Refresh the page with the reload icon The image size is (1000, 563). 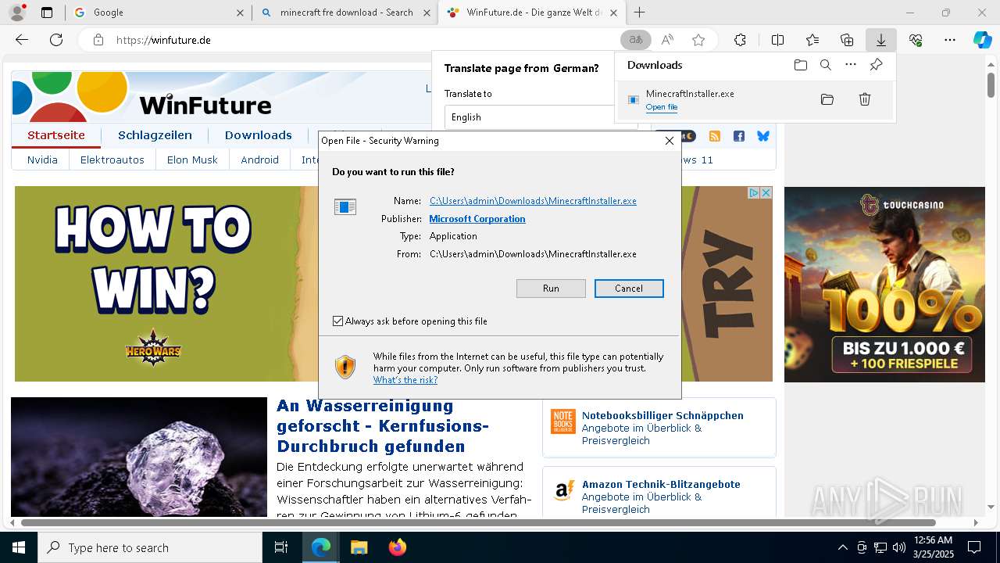click(56, 40)
